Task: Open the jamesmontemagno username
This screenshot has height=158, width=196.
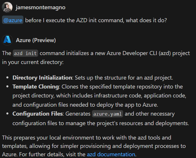Action: pos(40,7)
